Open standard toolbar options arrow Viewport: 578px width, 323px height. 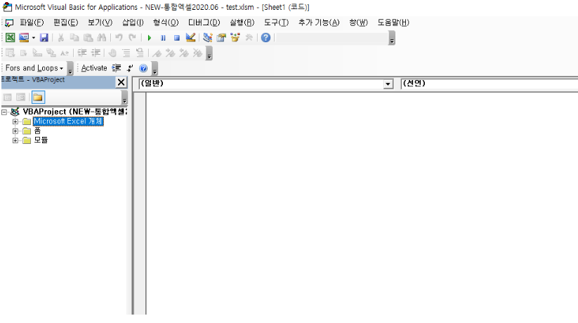pyautogui.click(x=392, y=39)
